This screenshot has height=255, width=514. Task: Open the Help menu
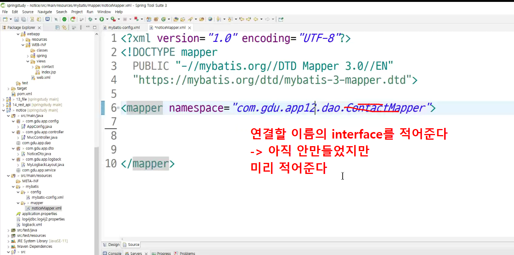(119, 12)
